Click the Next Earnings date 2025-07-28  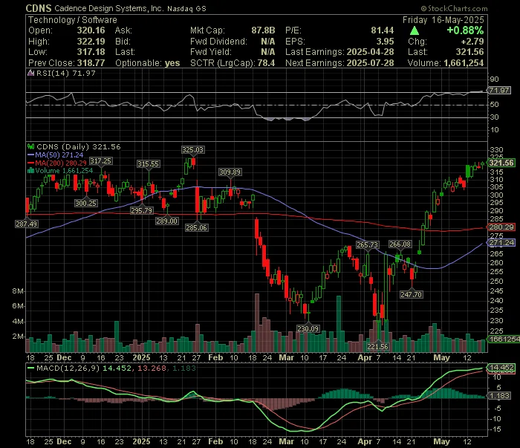click(370, 63)
